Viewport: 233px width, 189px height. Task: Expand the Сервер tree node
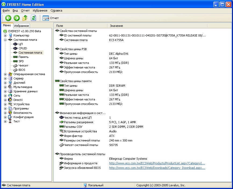coord(5,78)
